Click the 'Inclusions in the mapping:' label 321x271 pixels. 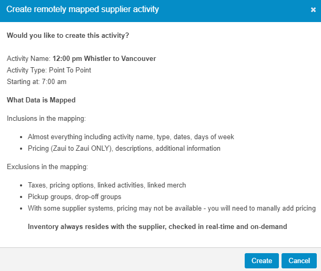tap(46, 119)
